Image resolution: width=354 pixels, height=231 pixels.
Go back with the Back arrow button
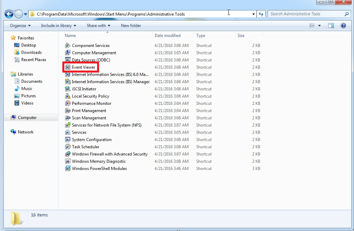pos(9,14)
